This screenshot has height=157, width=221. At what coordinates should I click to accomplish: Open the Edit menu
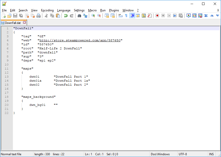tap(13, 10)
